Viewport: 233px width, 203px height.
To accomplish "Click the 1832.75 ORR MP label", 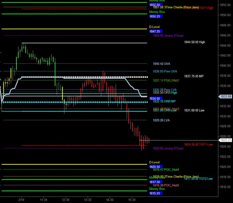I will [x=164, y=101].
